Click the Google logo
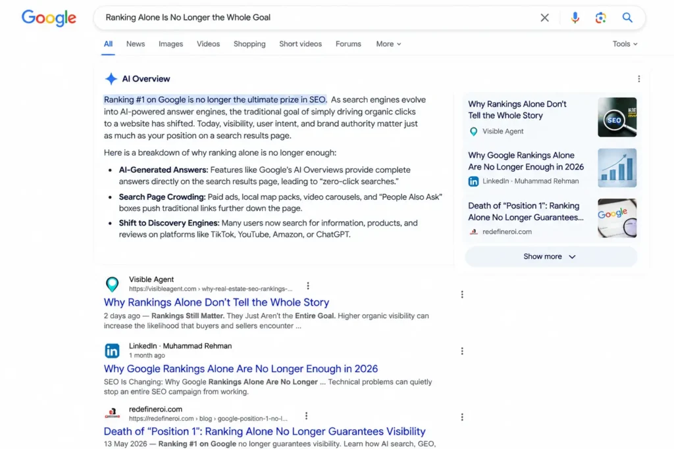674x449 pixels. (49, 18)
